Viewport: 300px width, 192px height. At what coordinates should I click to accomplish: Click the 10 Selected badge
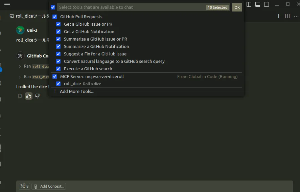[217, 7]
